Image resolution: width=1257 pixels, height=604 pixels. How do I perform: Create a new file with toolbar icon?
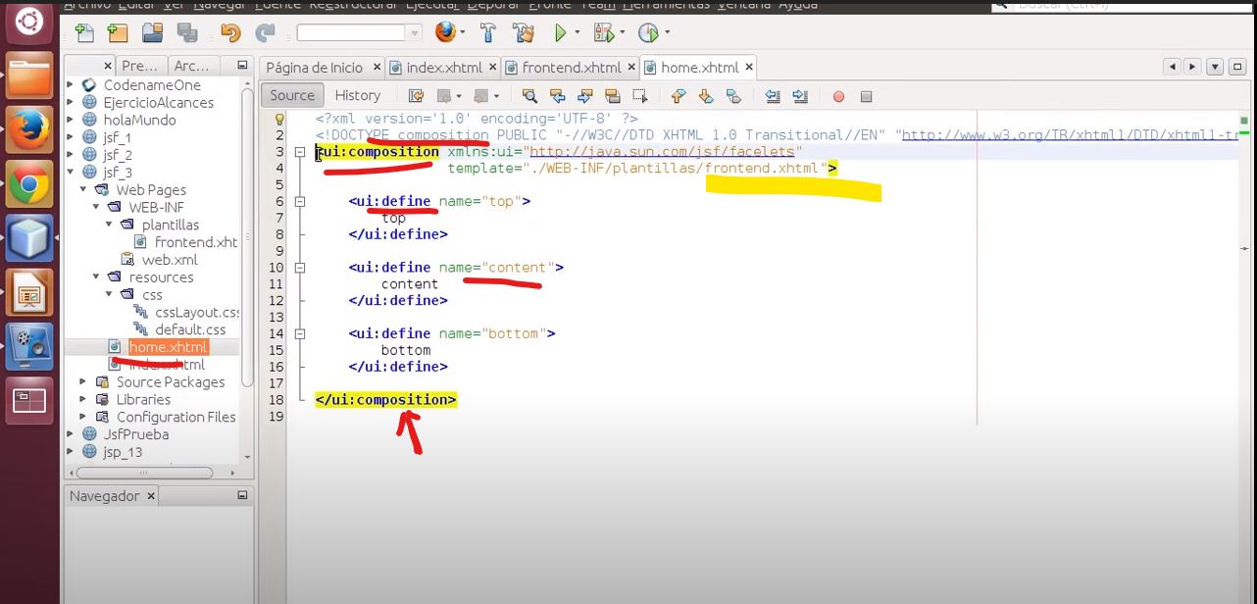85,33
